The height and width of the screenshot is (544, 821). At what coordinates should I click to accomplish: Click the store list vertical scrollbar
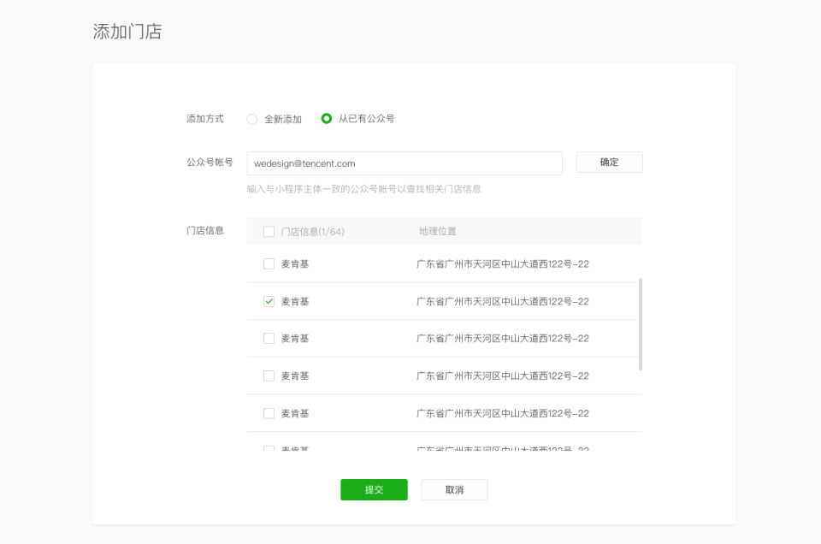(x=641, y=324)
